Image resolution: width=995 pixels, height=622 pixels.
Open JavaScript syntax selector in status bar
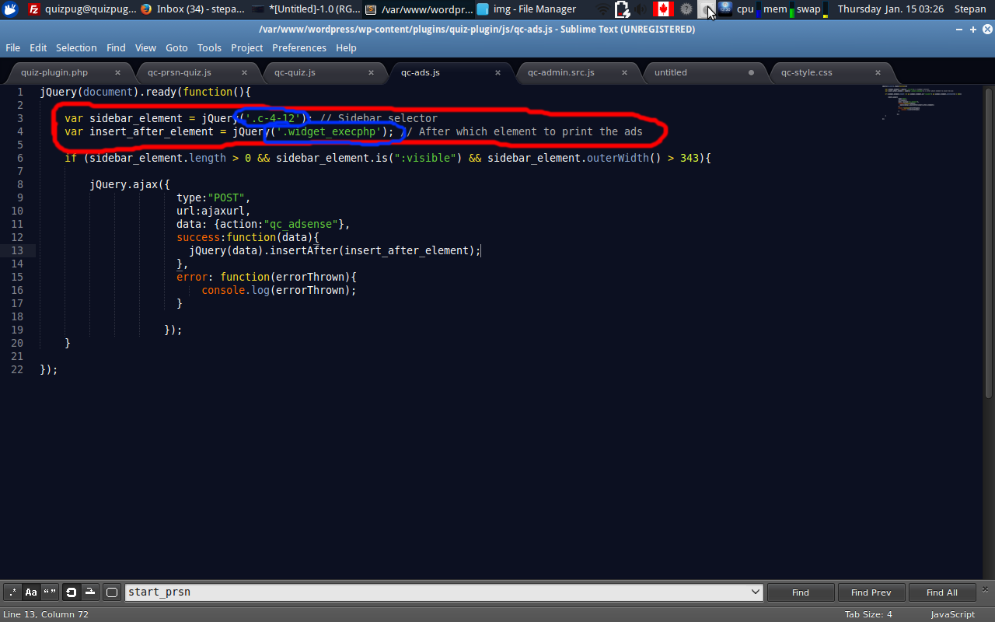[x=952, y=614]
